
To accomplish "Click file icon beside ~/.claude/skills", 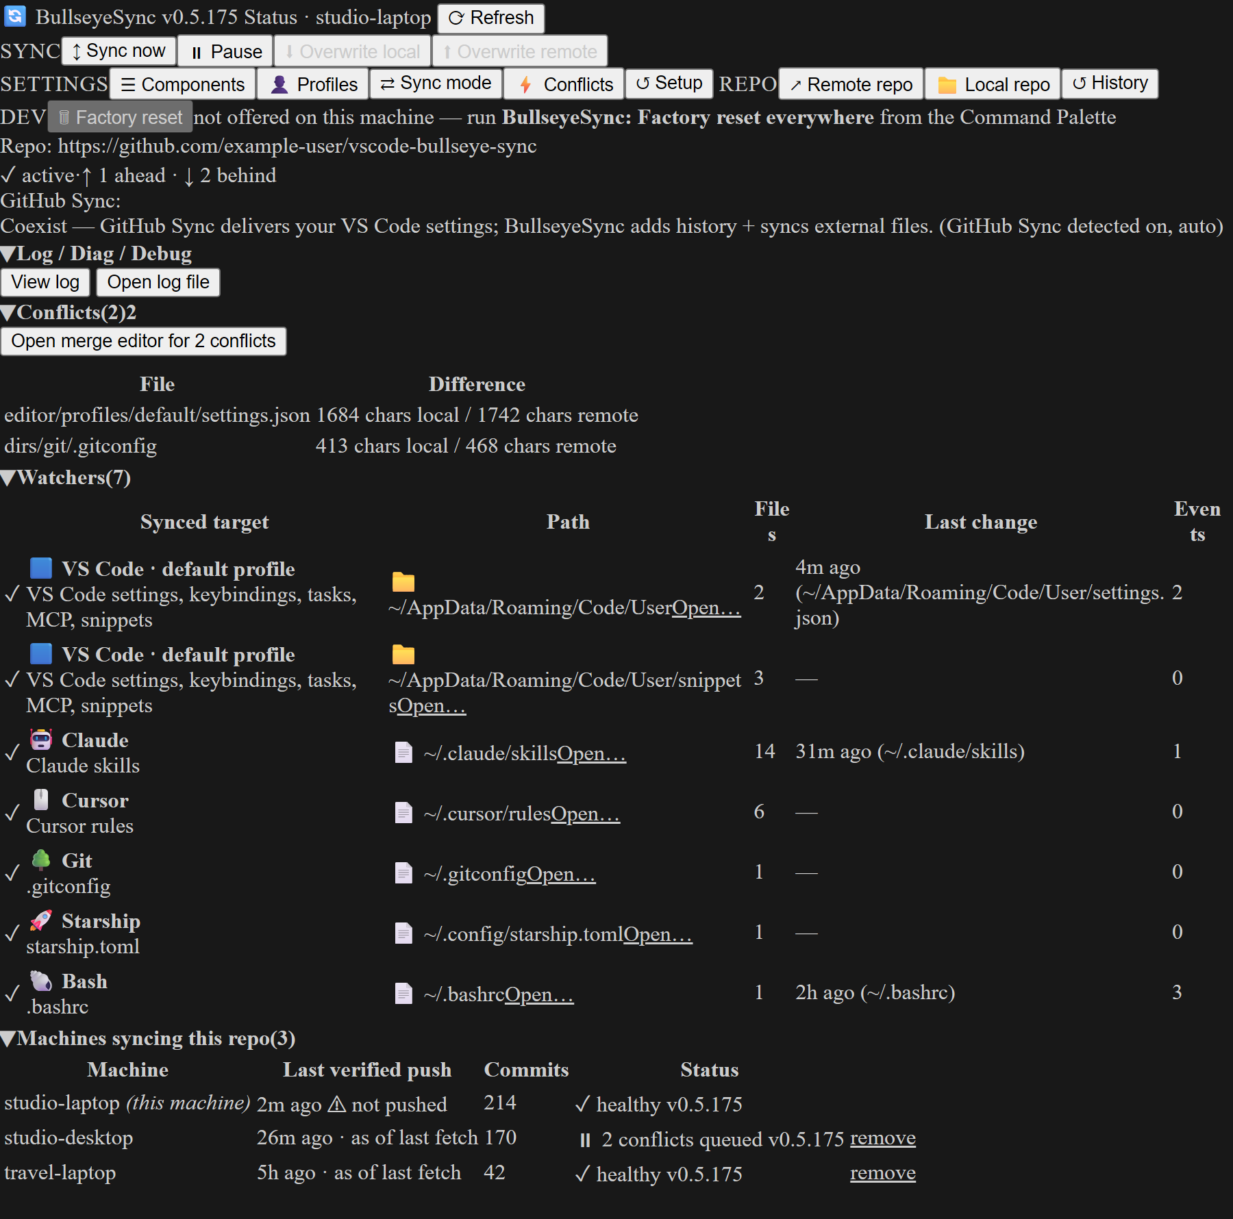I will click(403, 753).
